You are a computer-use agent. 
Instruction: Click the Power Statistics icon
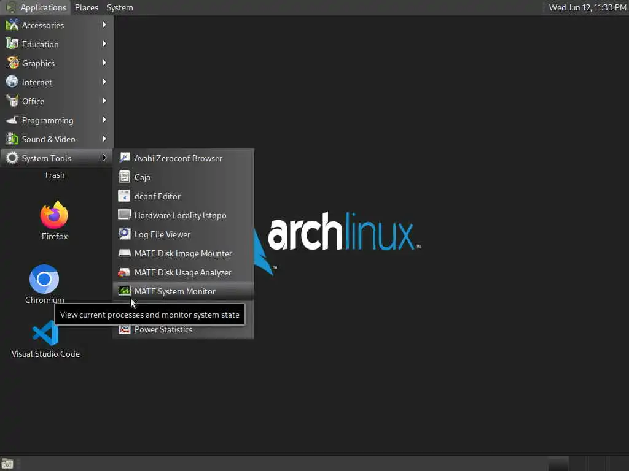124,329
